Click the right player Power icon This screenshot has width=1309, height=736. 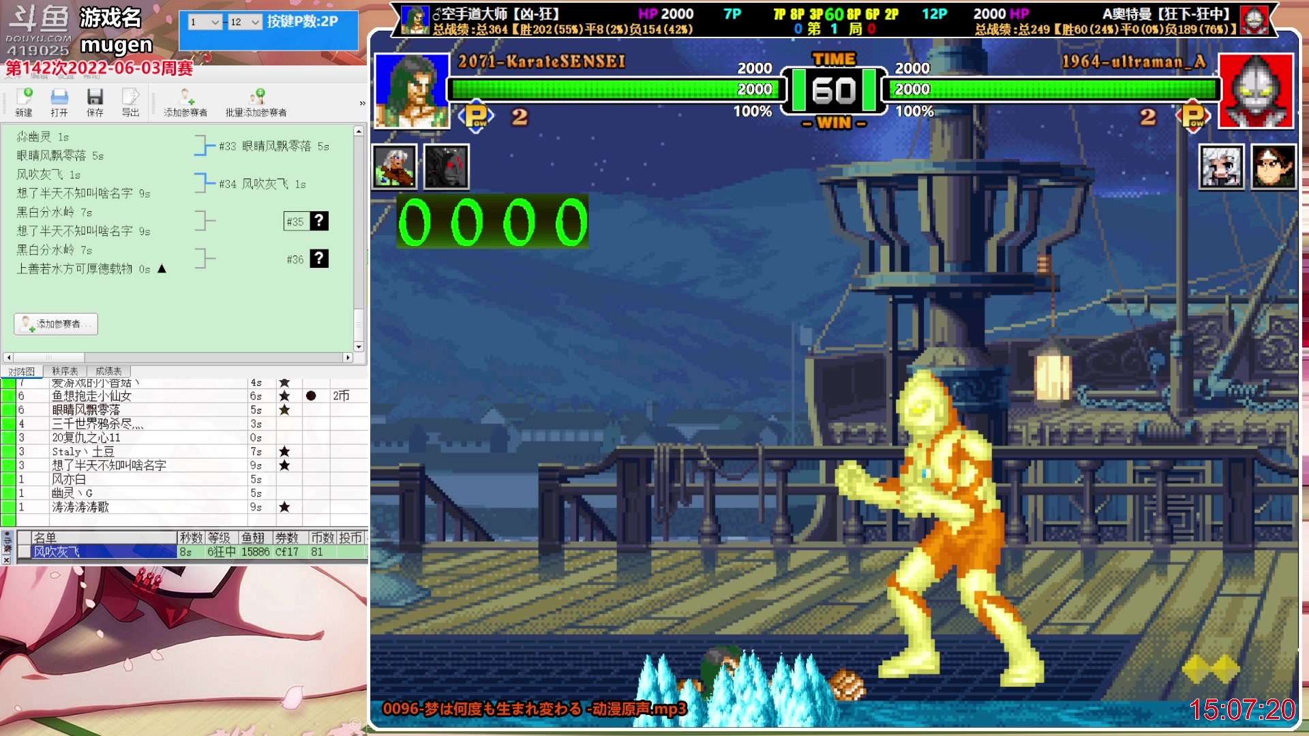coord(1192,117)
